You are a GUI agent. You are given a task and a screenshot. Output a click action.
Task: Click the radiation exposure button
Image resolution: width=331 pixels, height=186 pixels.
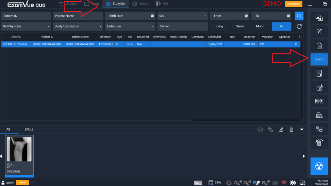319,166
